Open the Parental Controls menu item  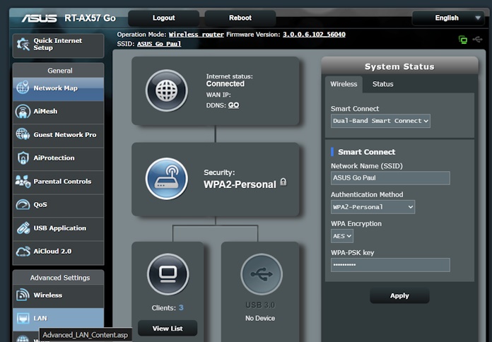[59, 182]
